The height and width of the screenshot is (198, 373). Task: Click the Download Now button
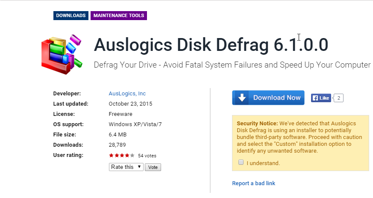coord(268,98)
